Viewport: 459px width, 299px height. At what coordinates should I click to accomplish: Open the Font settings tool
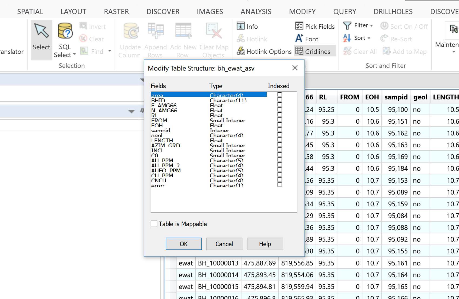(x=307, y=39)
